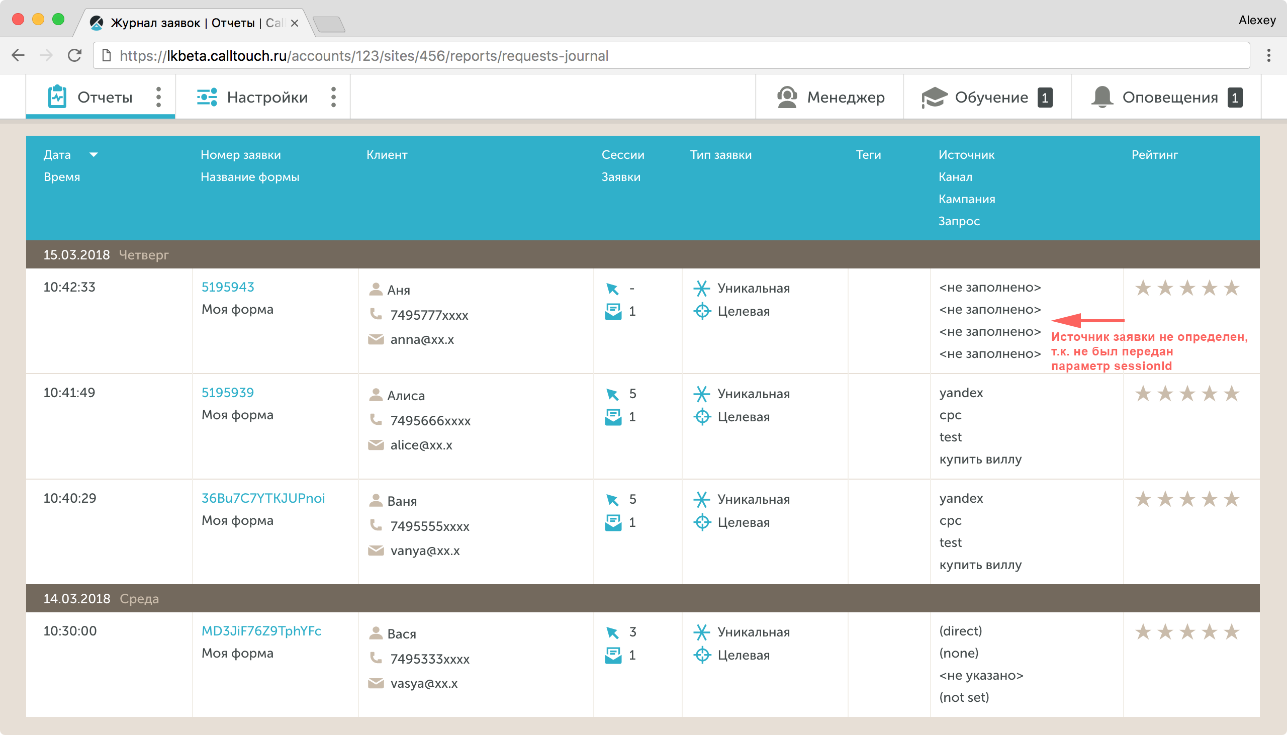The width and height of the screenshot is (1287, 735).
Task: Click the Целевая target icon in Ваня row
Action: click(x=702, y=522)
